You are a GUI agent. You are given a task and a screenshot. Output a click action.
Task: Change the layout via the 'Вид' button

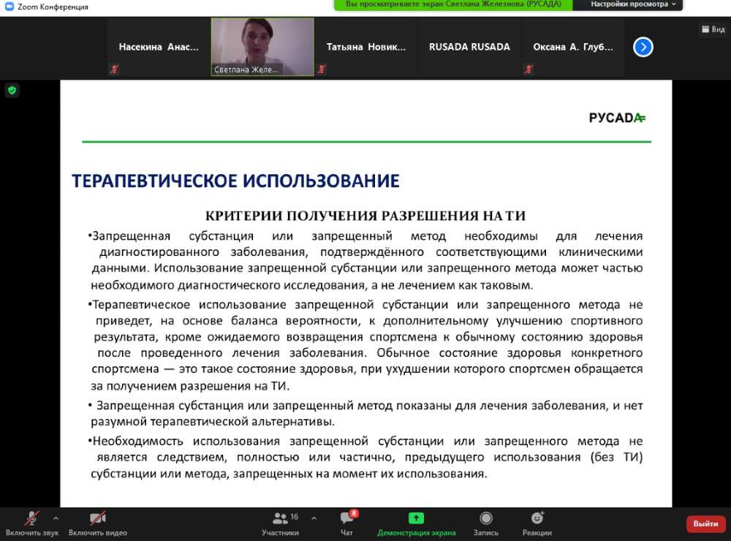[713, 29]
